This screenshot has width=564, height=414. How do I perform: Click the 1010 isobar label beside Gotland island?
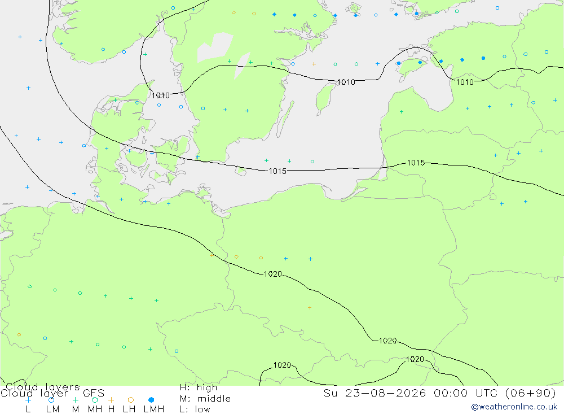pyautogui.click(x=346, y=82)
